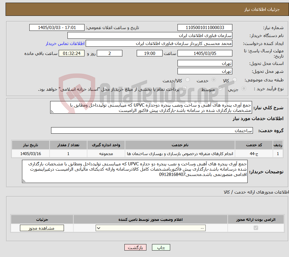Click the نام خدمت column header
289x257 pixels.
[180, 145]
